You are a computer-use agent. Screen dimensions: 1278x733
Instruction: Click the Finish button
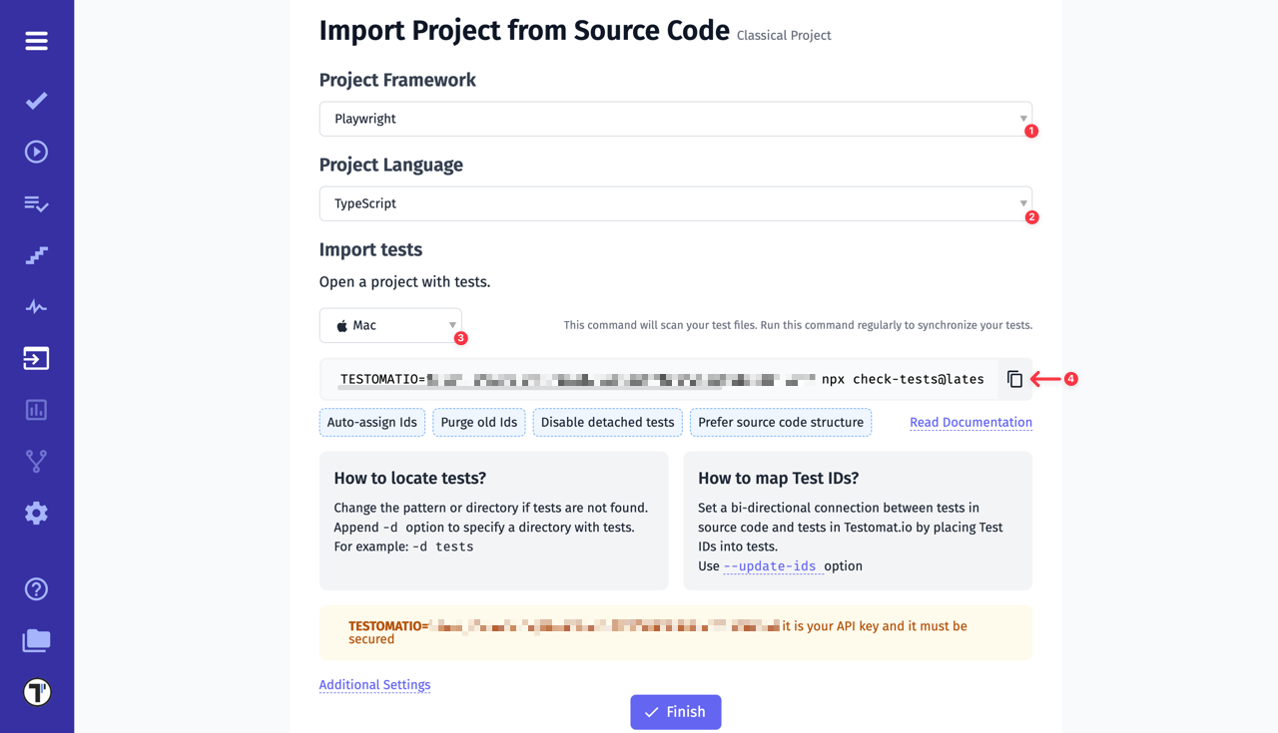(x=675, y=711)
